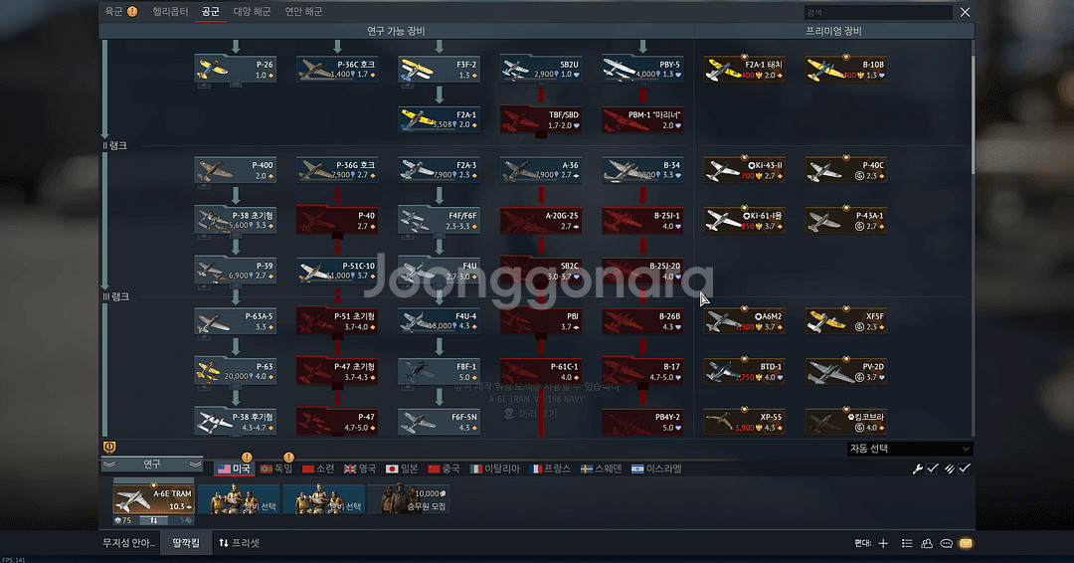
Task: Open the list icon in bottom bar
Action: [907, 543]
